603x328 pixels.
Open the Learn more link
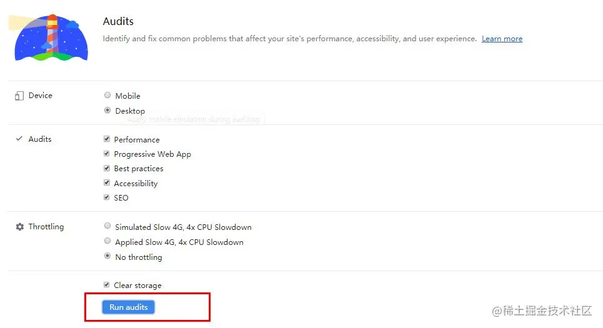[502, 39]
